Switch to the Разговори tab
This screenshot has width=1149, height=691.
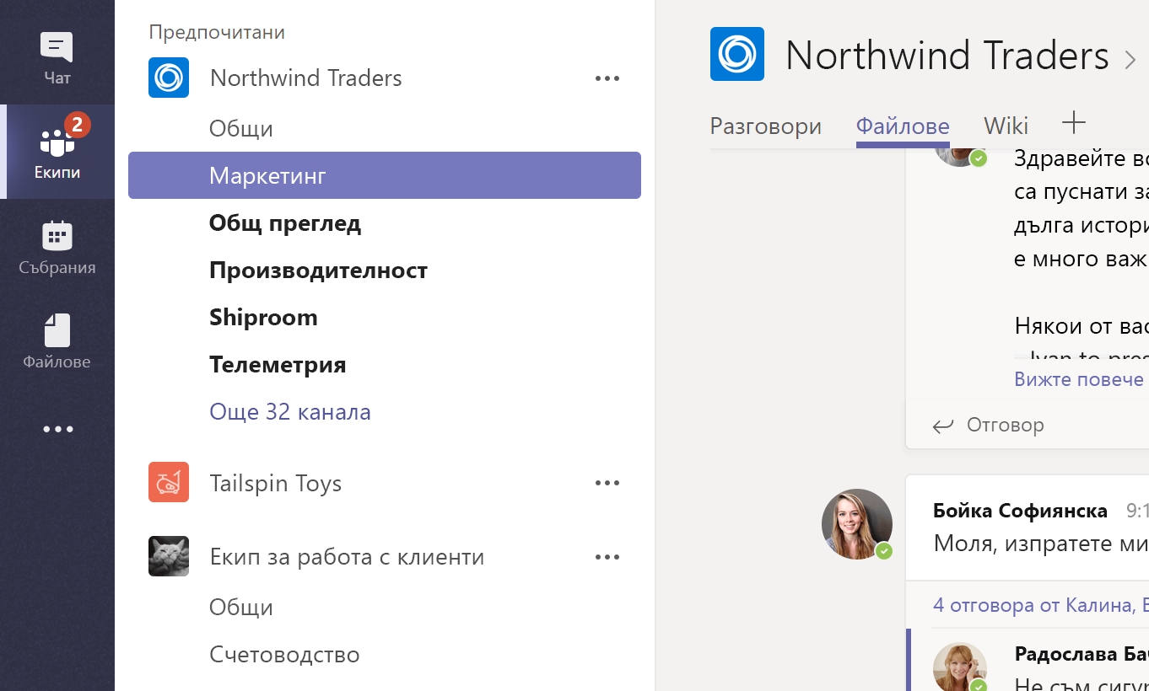point(765,126)
